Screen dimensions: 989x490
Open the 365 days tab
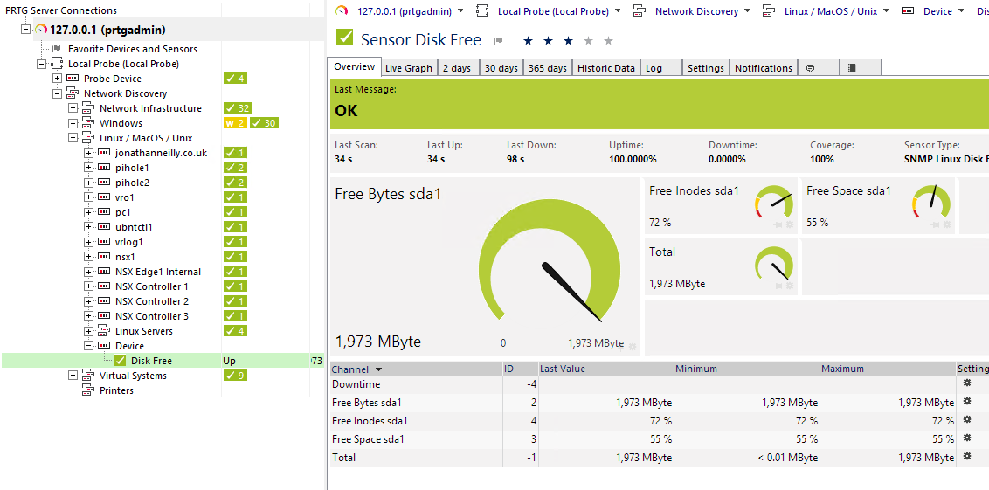click(548, 68)
